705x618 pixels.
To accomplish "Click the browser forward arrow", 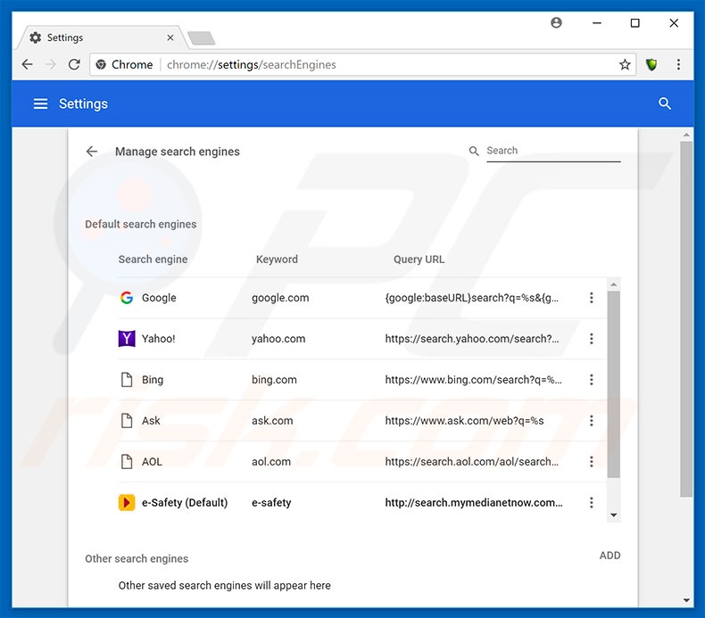I will (50, 65).
